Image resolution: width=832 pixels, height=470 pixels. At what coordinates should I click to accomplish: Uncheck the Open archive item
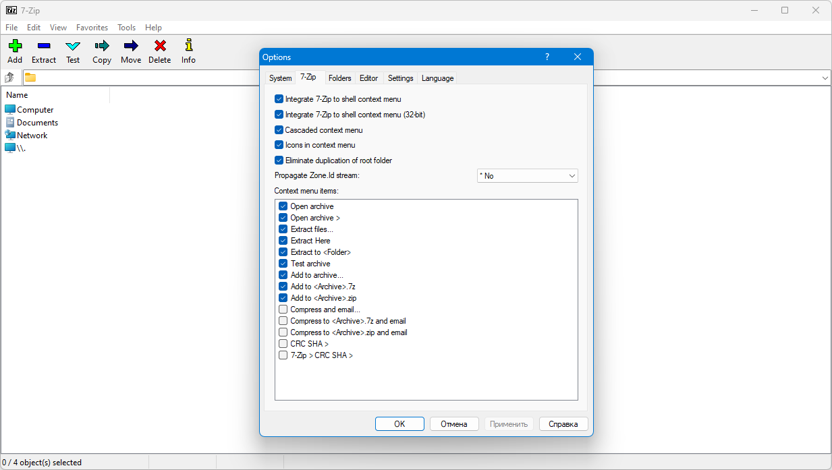coord(283,206)
